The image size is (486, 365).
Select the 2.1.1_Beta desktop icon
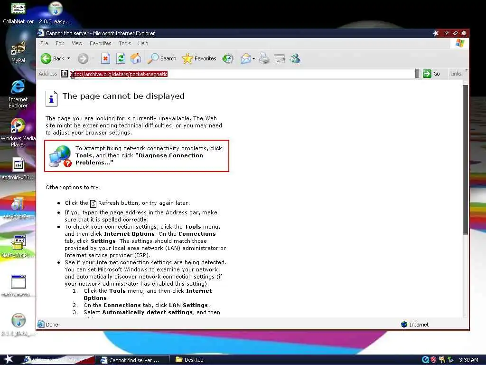coord(18,325)
